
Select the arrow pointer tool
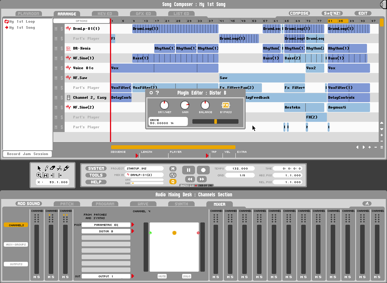39,168
